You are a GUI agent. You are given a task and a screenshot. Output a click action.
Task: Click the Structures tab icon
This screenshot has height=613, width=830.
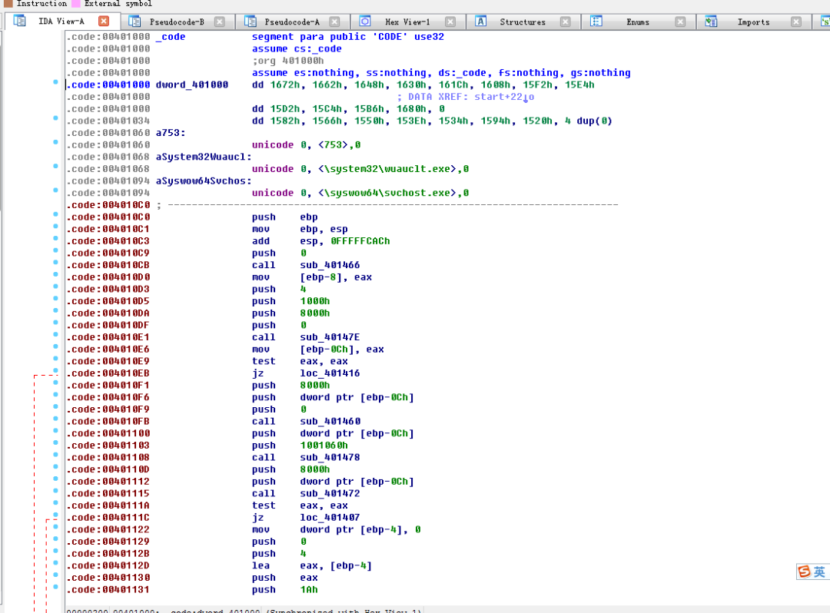pos(480,22)
